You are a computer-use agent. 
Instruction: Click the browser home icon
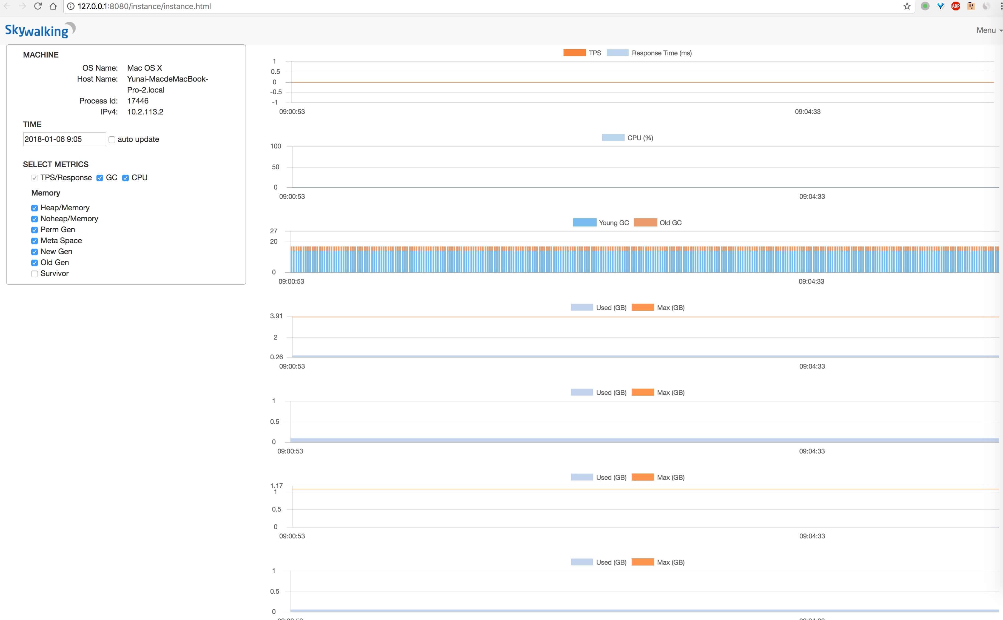pos(53,6)
